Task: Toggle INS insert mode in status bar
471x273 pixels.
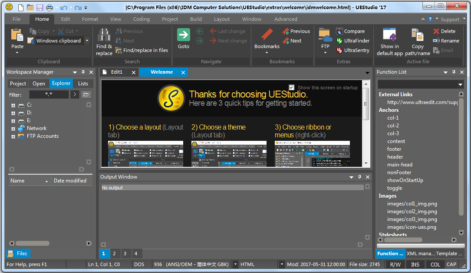Action: [x=415, y=264]
